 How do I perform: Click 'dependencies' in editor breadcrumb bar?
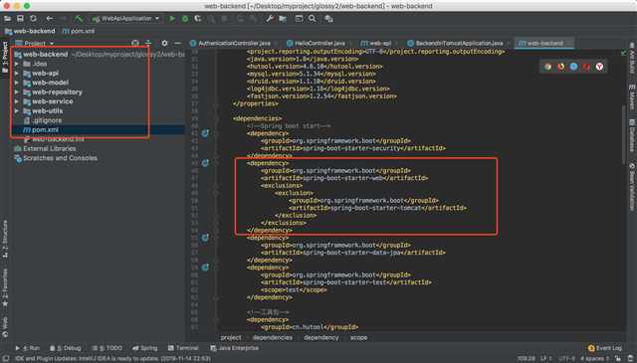(x=272, y=337)
